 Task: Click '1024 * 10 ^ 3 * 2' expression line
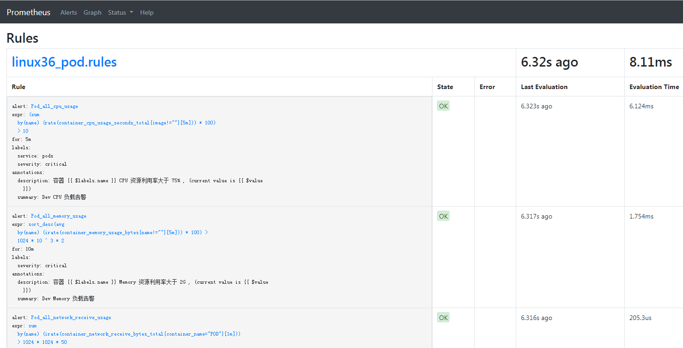[41, 241]
